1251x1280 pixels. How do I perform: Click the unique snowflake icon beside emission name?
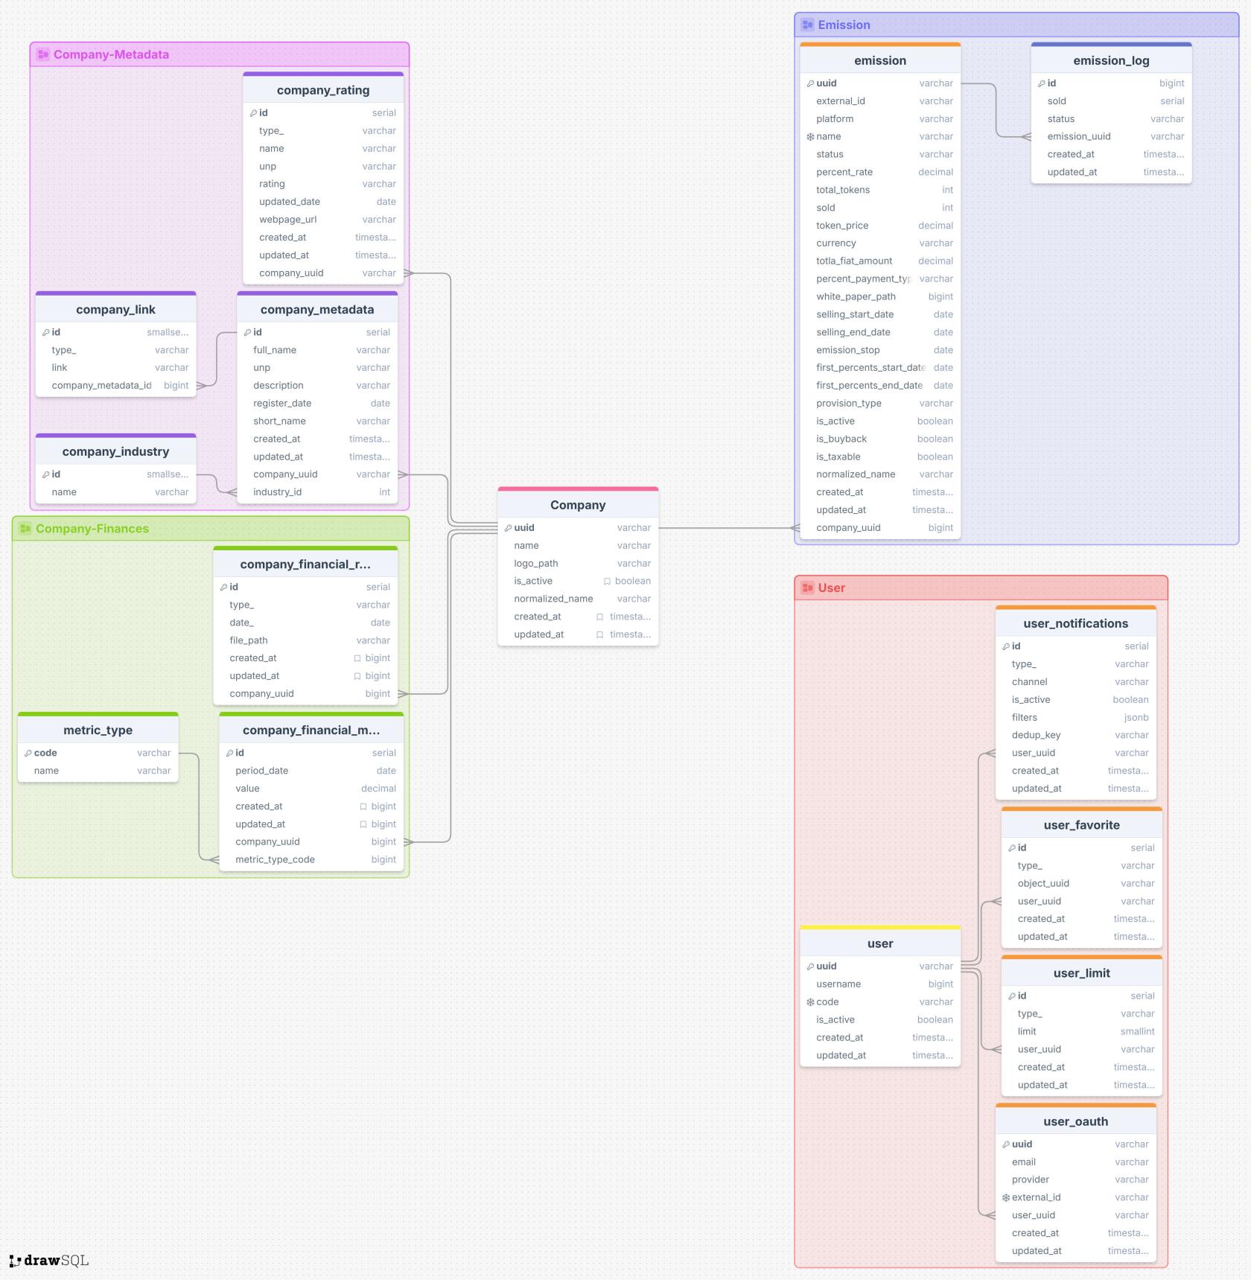click(x=810, y=136)
